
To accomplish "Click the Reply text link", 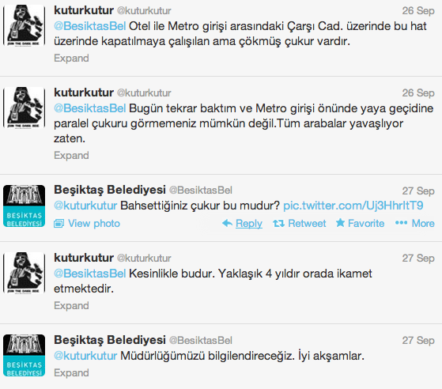I will [249, 224].
